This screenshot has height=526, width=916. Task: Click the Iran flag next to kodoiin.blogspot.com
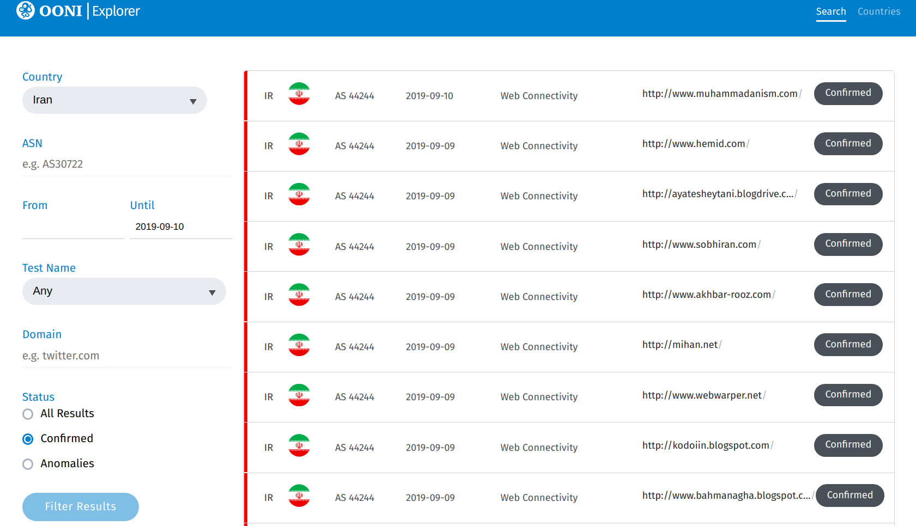click(299, 445)
